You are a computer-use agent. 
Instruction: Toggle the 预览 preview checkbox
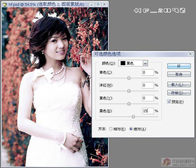click(169, 101)
